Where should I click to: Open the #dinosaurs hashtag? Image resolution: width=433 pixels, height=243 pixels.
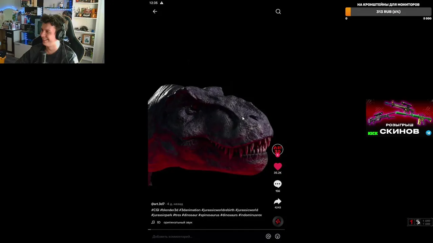(229, 215)
